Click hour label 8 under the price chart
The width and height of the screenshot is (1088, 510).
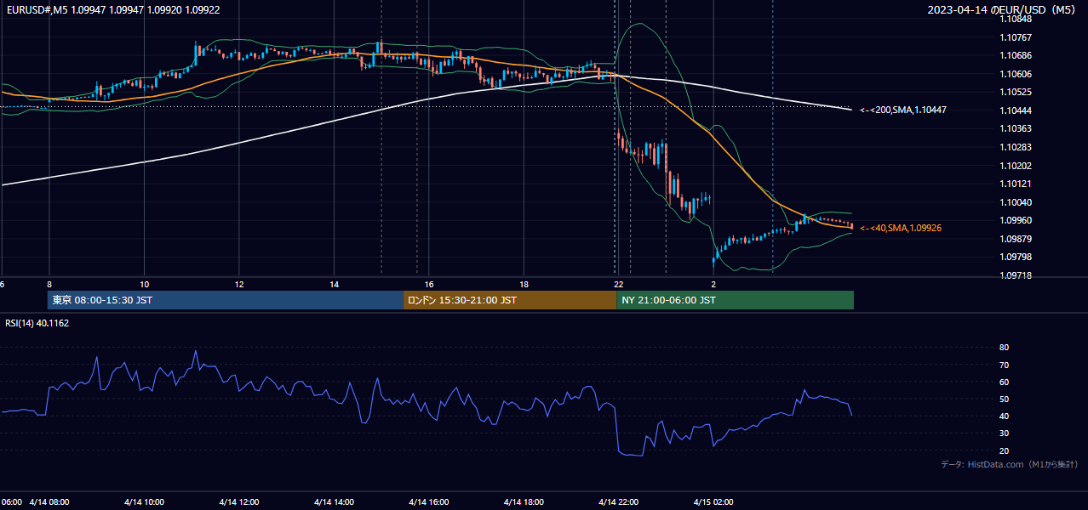click(x=49, y=284)
